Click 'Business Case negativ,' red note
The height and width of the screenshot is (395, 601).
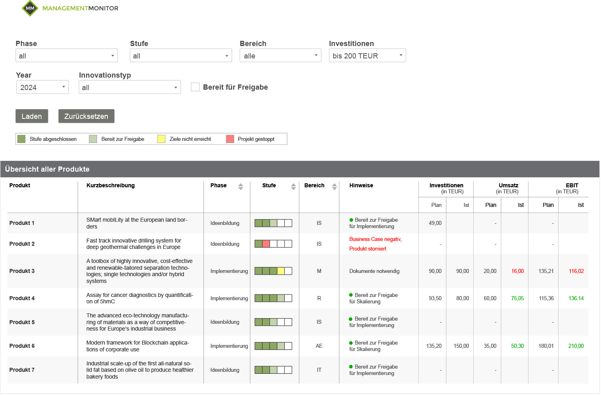[x=375, y=239]
